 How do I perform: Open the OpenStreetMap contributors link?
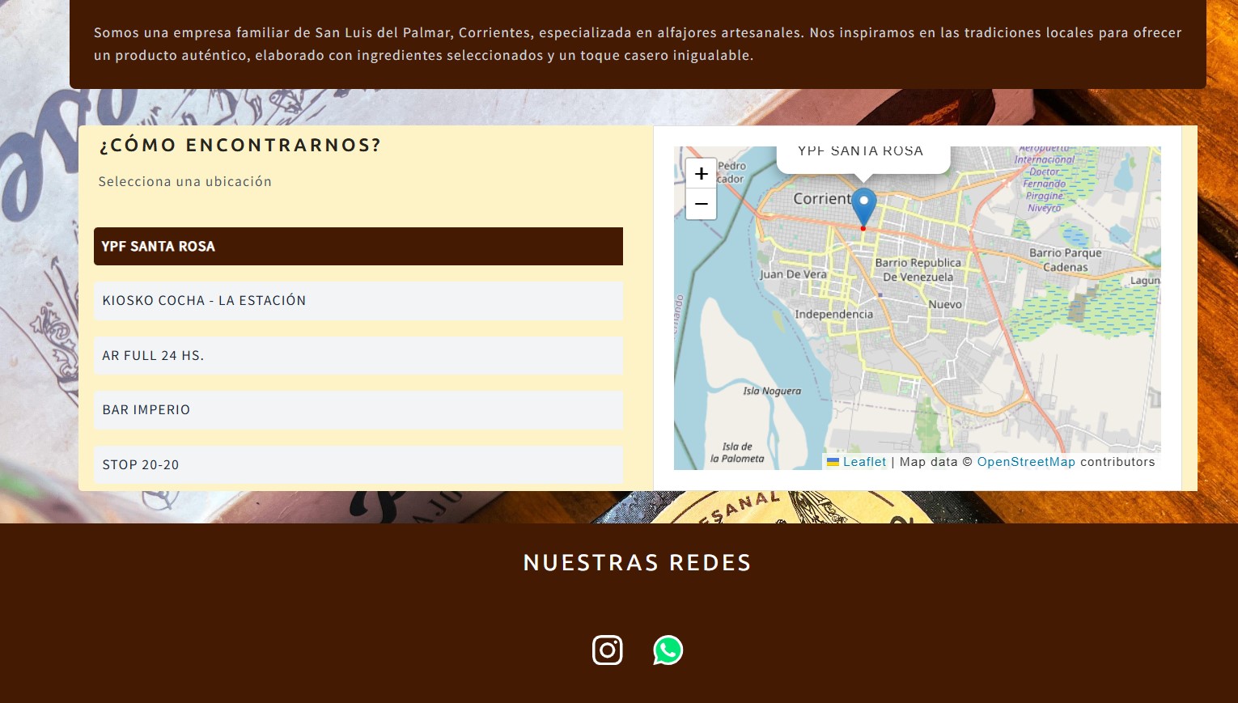click(x=1025, y=462)
